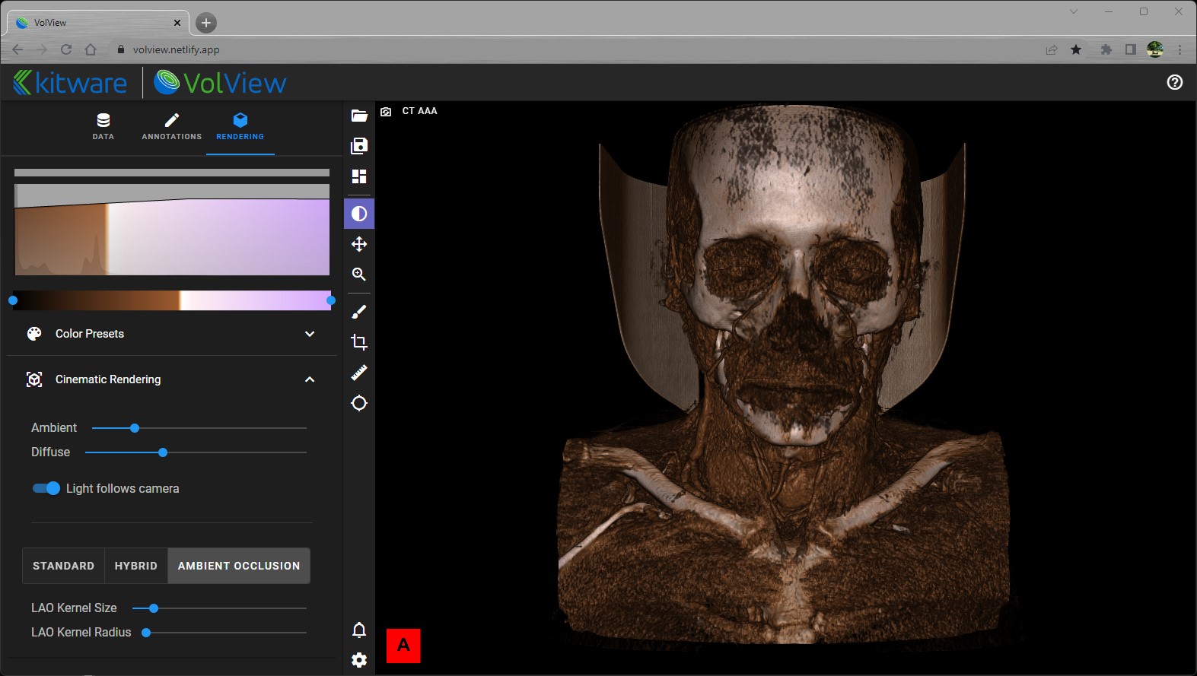Click the 'Light follows camera' label
The height and width of the screenshot is (676, 1197).
pyautogui.click(x=123, y=488)
